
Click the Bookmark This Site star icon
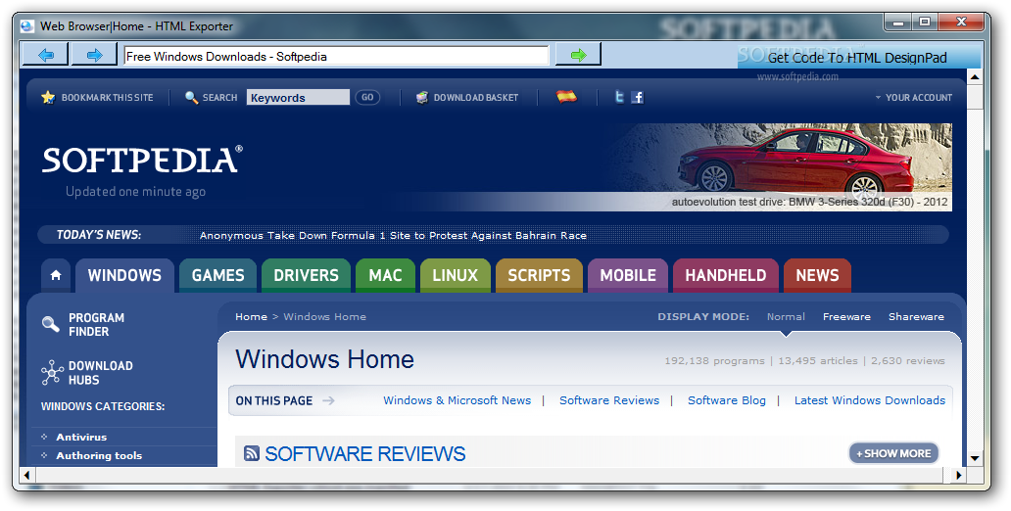tap(48, 97)
